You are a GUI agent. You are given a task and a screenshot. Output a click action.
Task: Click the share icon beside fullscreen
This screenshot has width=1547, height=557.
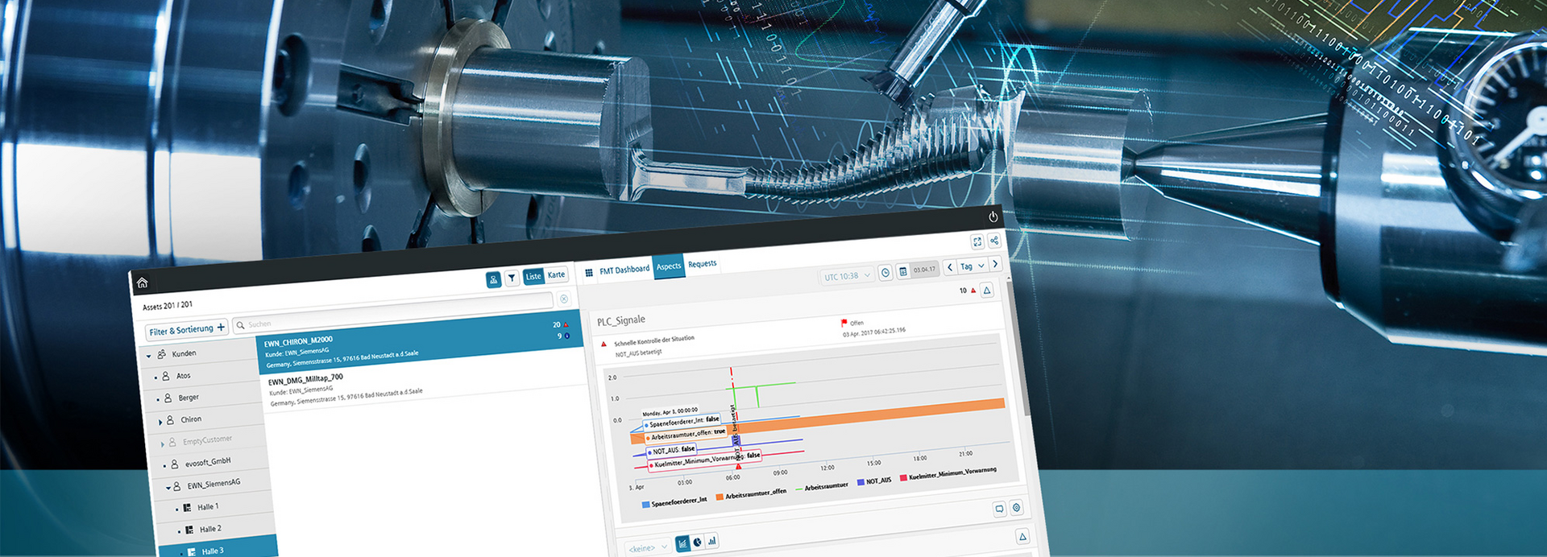pyautogui.click(x=994, y=241)
